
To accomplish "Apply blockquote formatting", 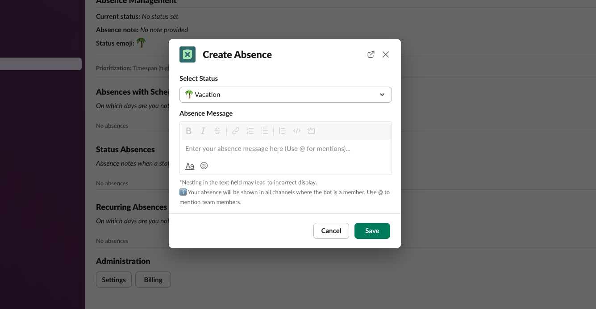I will click(x=282, y=131).
